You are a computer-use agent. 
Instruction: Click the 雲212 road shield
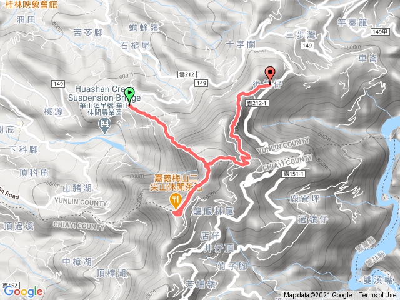[x=187, y=74]
